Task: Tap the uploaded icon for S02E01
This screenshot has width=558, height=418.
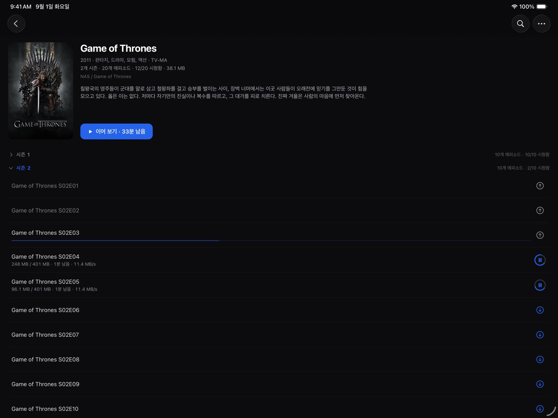Action: [540, 186]
